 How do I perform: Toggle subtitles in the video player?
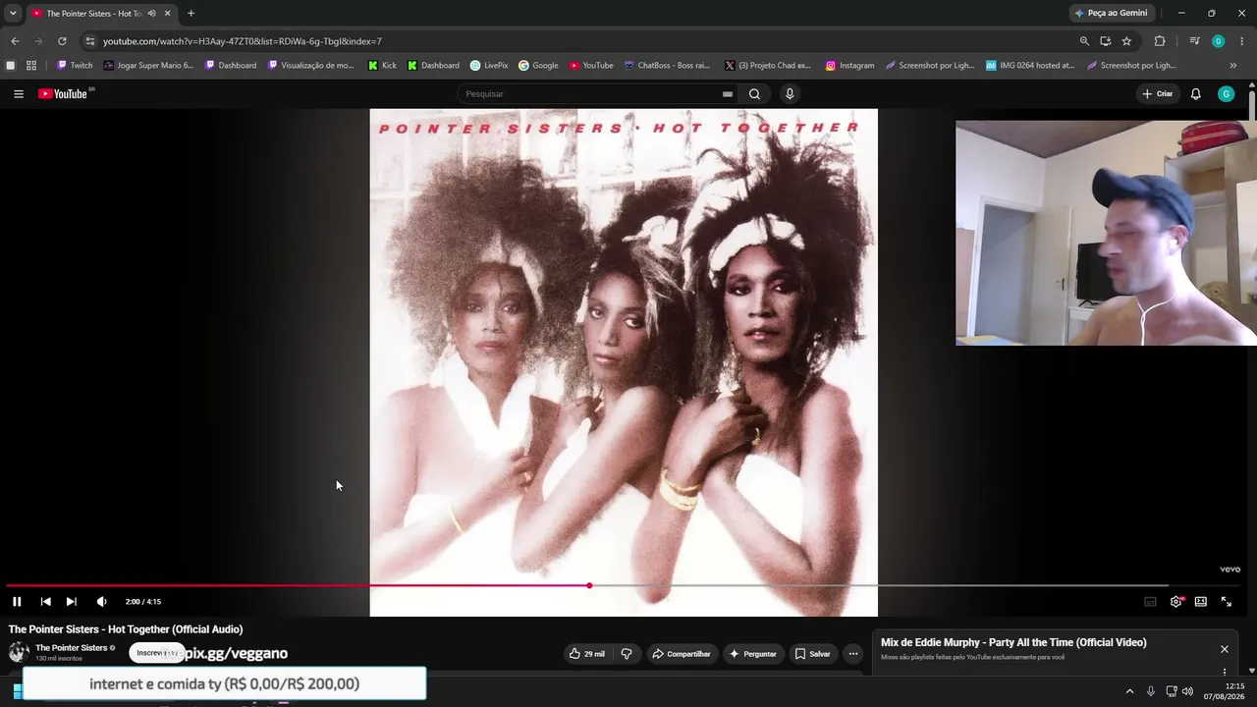(x=1150, y=602)
